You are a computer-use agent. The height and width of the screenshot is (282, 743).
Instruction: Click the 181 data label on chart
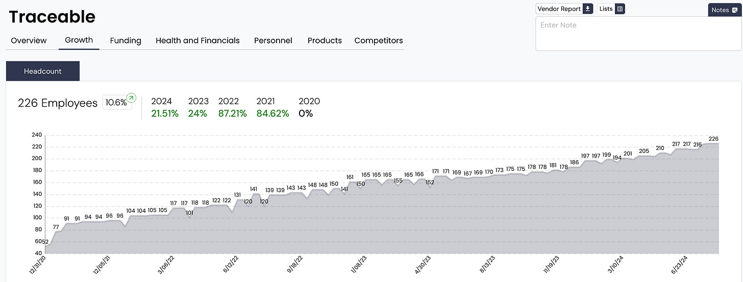(553, 165)
